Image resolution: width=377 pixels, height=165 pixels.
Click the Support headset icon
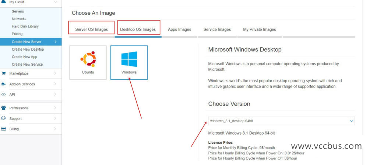coord(3,118)
